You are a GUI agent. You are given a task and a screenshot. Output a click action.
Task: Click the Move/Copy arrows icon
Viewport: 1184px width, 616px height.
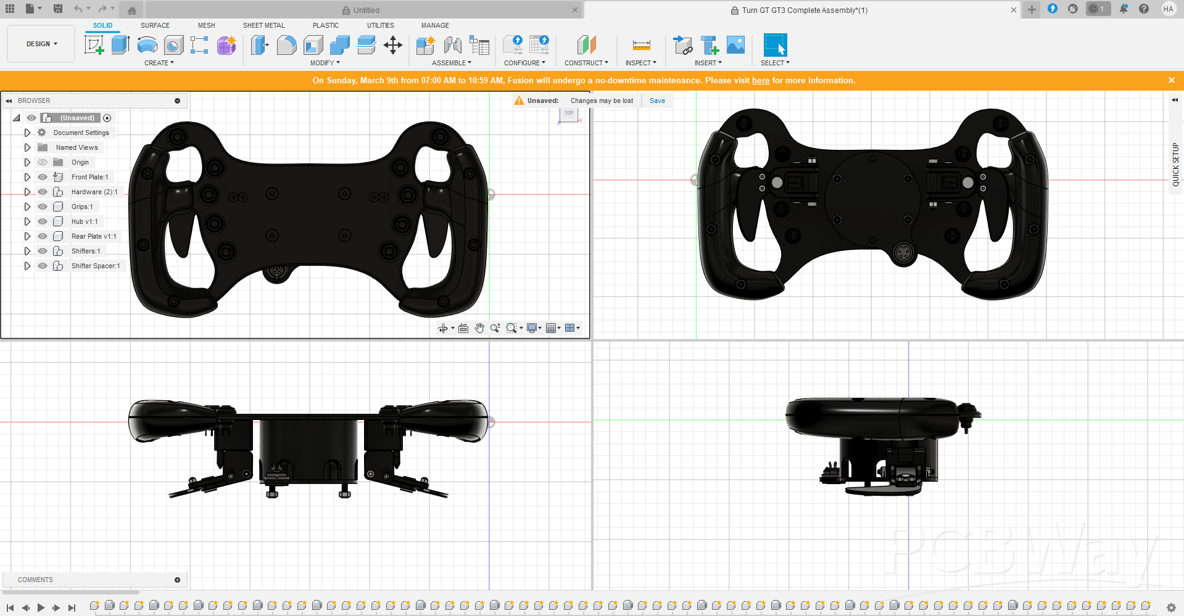pyautogui.click(x=393, y=45)
